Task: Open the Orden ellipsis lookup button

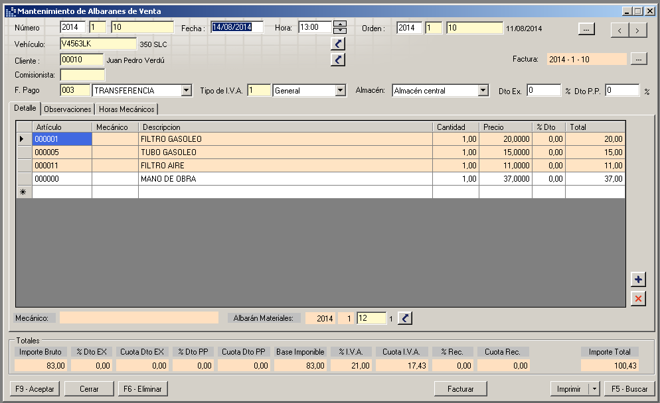Action: coord(586,29)
